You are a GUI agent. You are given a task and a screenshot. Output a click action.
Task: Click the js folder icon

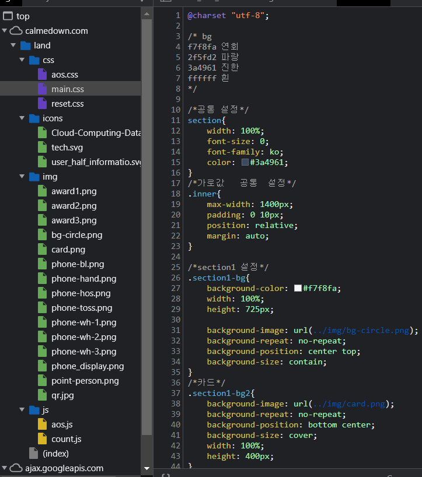pyautogui.click(x=34, y=410)
